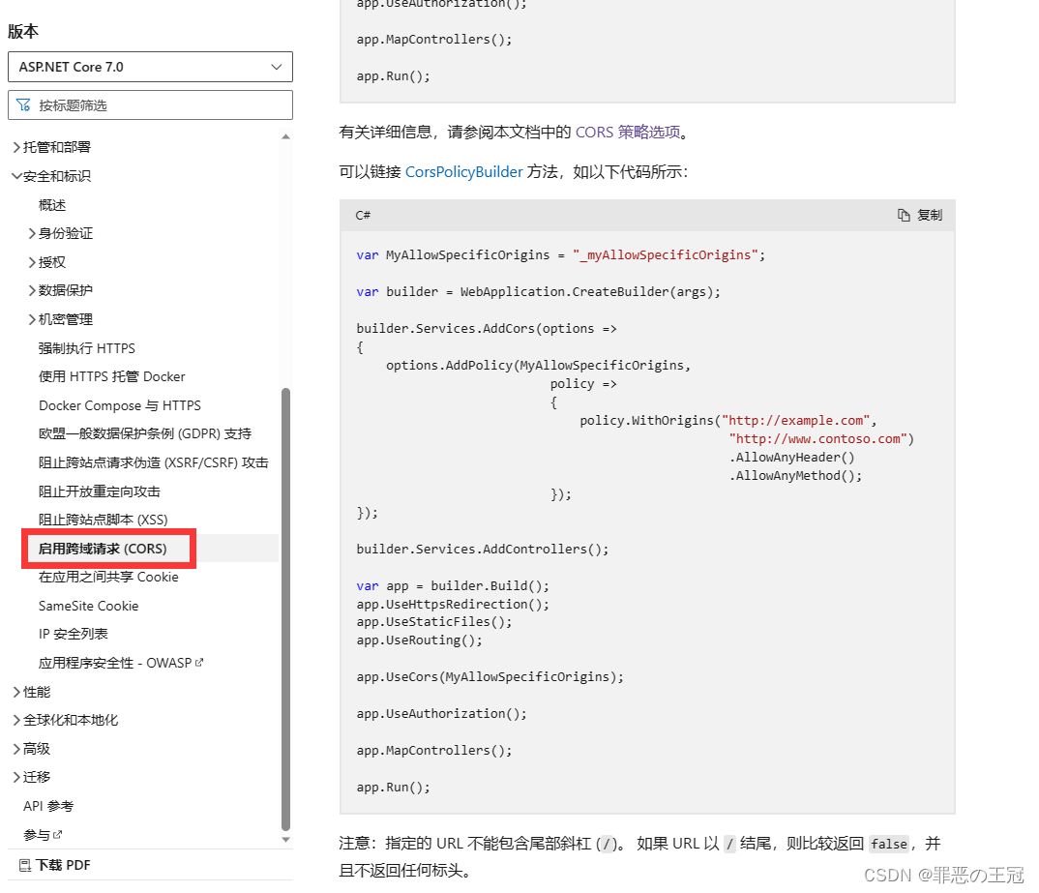Click the "http://www.contoso.com" string in code

818,439
